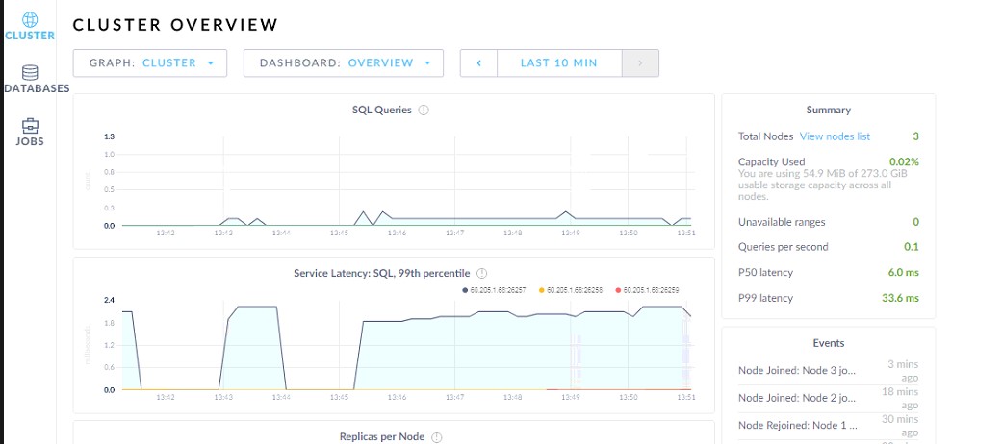Click inside the SQL Queries graph area

[x=406, y=182]
